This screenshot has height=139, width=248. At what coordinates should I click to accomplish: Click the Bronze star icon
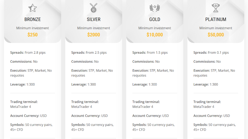(x=33, y=8)
